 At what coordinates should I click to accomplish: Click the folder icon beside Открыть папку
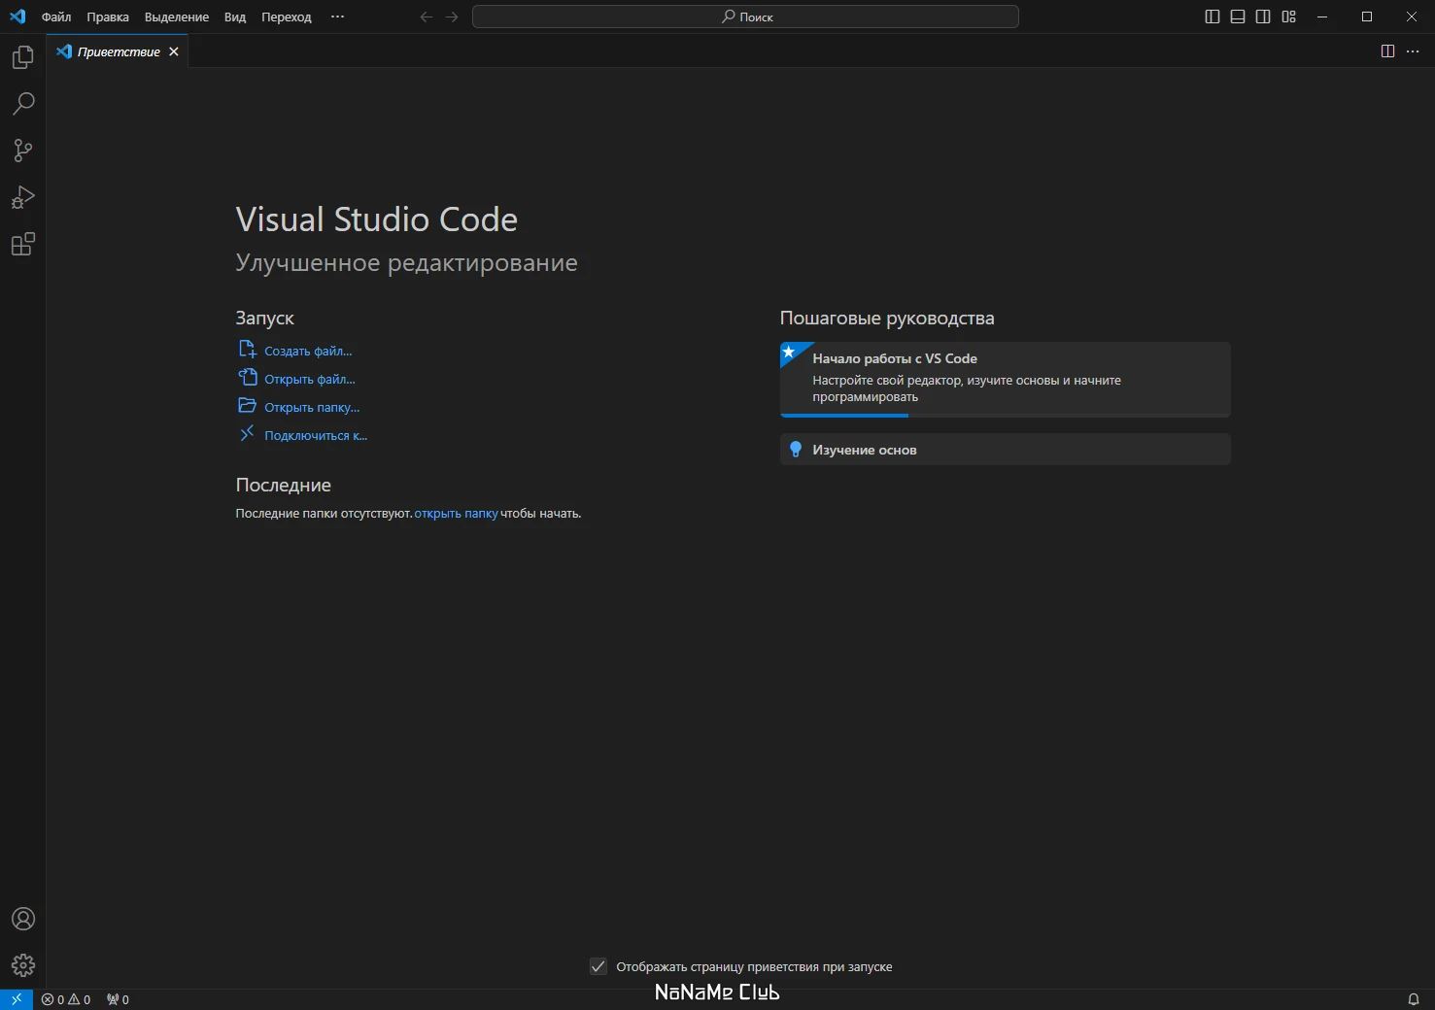[x=248, y=406]
